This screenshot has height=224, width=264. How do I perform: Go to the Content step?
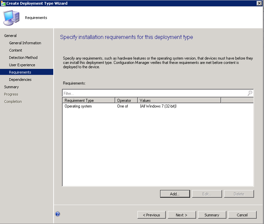coord(16,50)
